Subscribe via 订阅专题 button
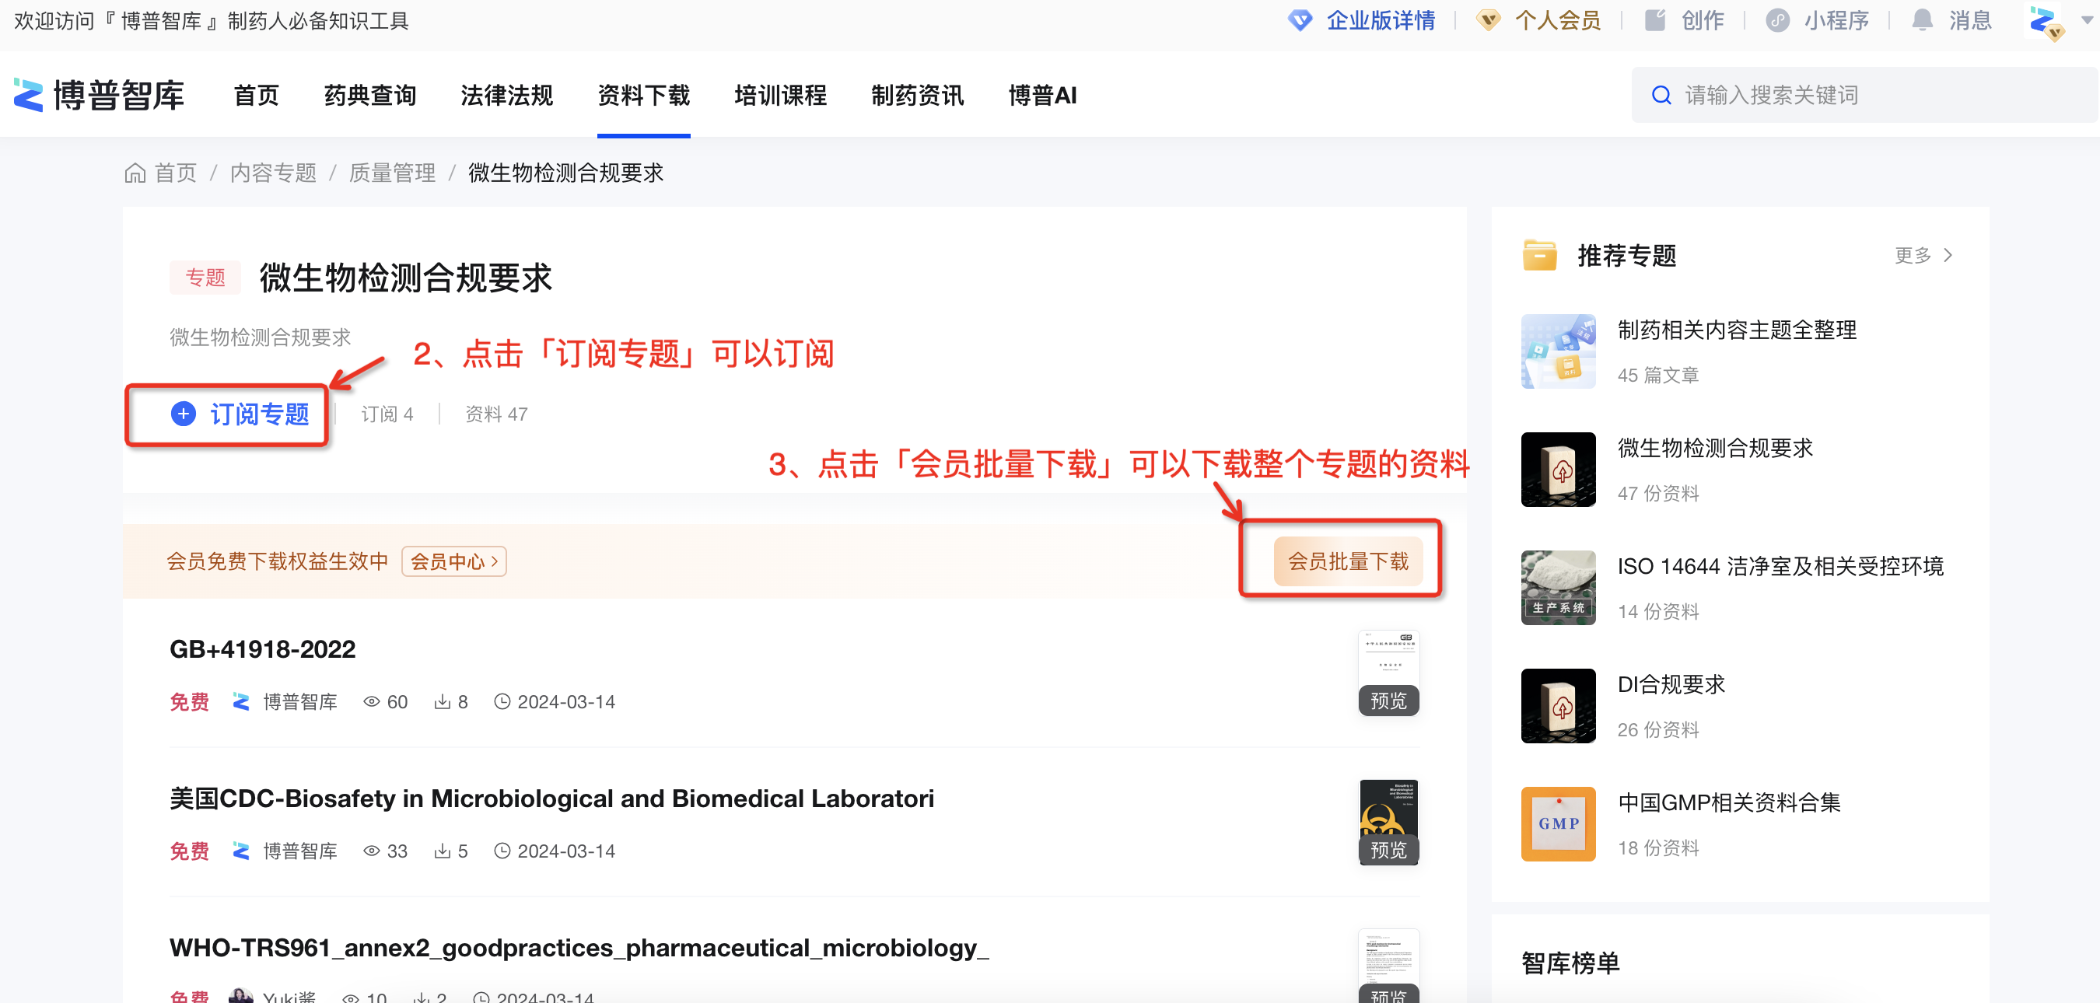The width and height of the screenshot is (2100, 1003). click(240, 414)
